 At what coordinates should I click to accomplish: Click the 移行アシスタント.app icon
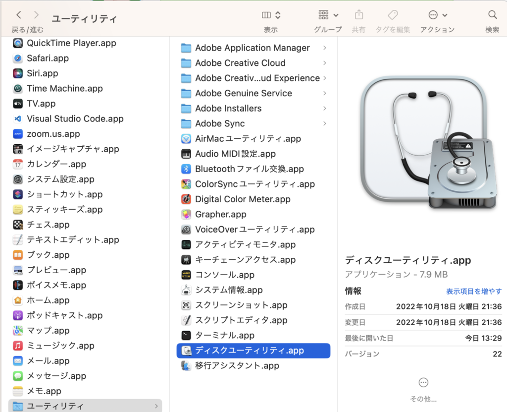[x=186, y=365]
